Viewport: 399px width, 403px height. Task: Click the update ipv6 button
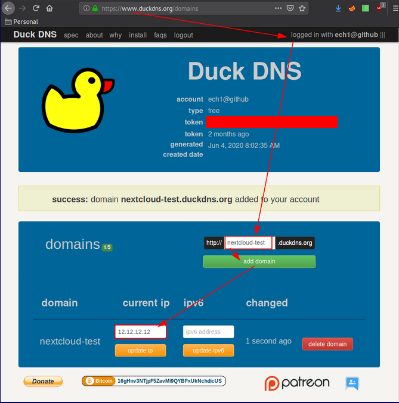pyautogui.click(x=208, y=350)
